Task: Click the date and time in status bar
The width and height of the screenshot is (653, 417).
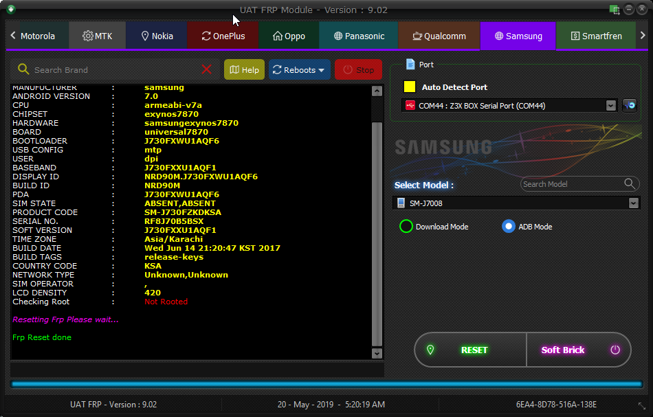Action: point(331,405)
